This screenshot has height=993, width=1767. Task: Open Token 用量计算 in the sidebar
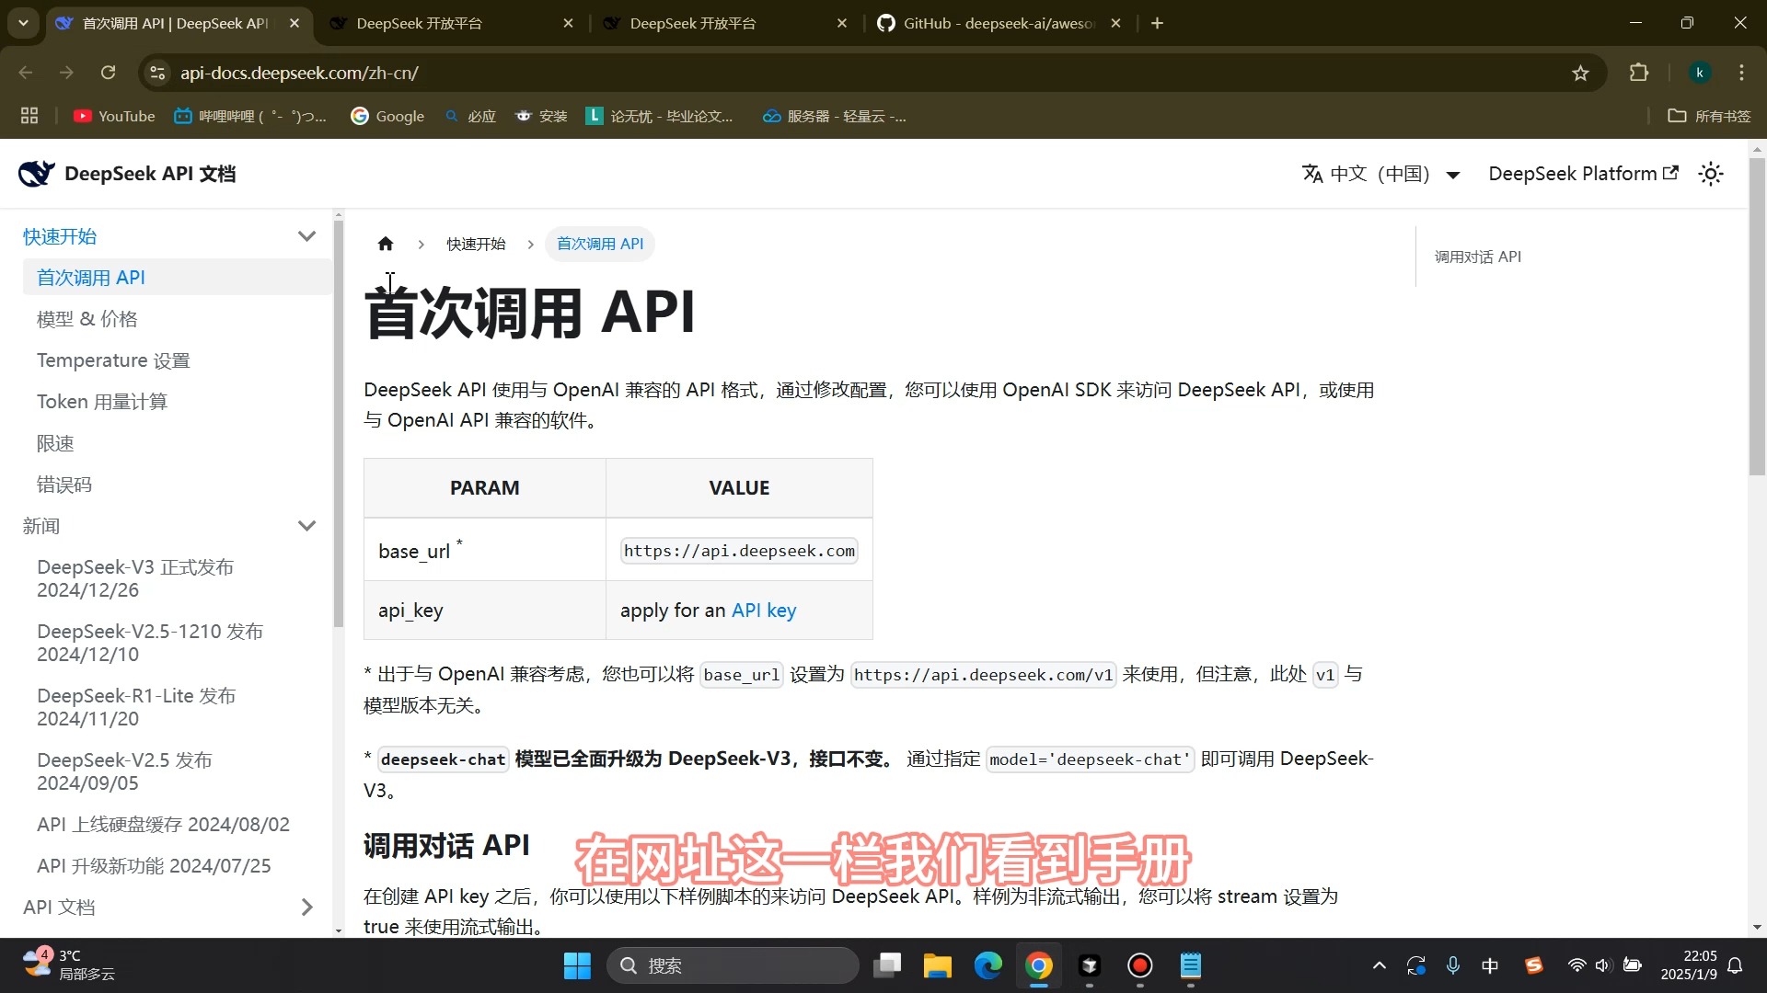[102, 402]
